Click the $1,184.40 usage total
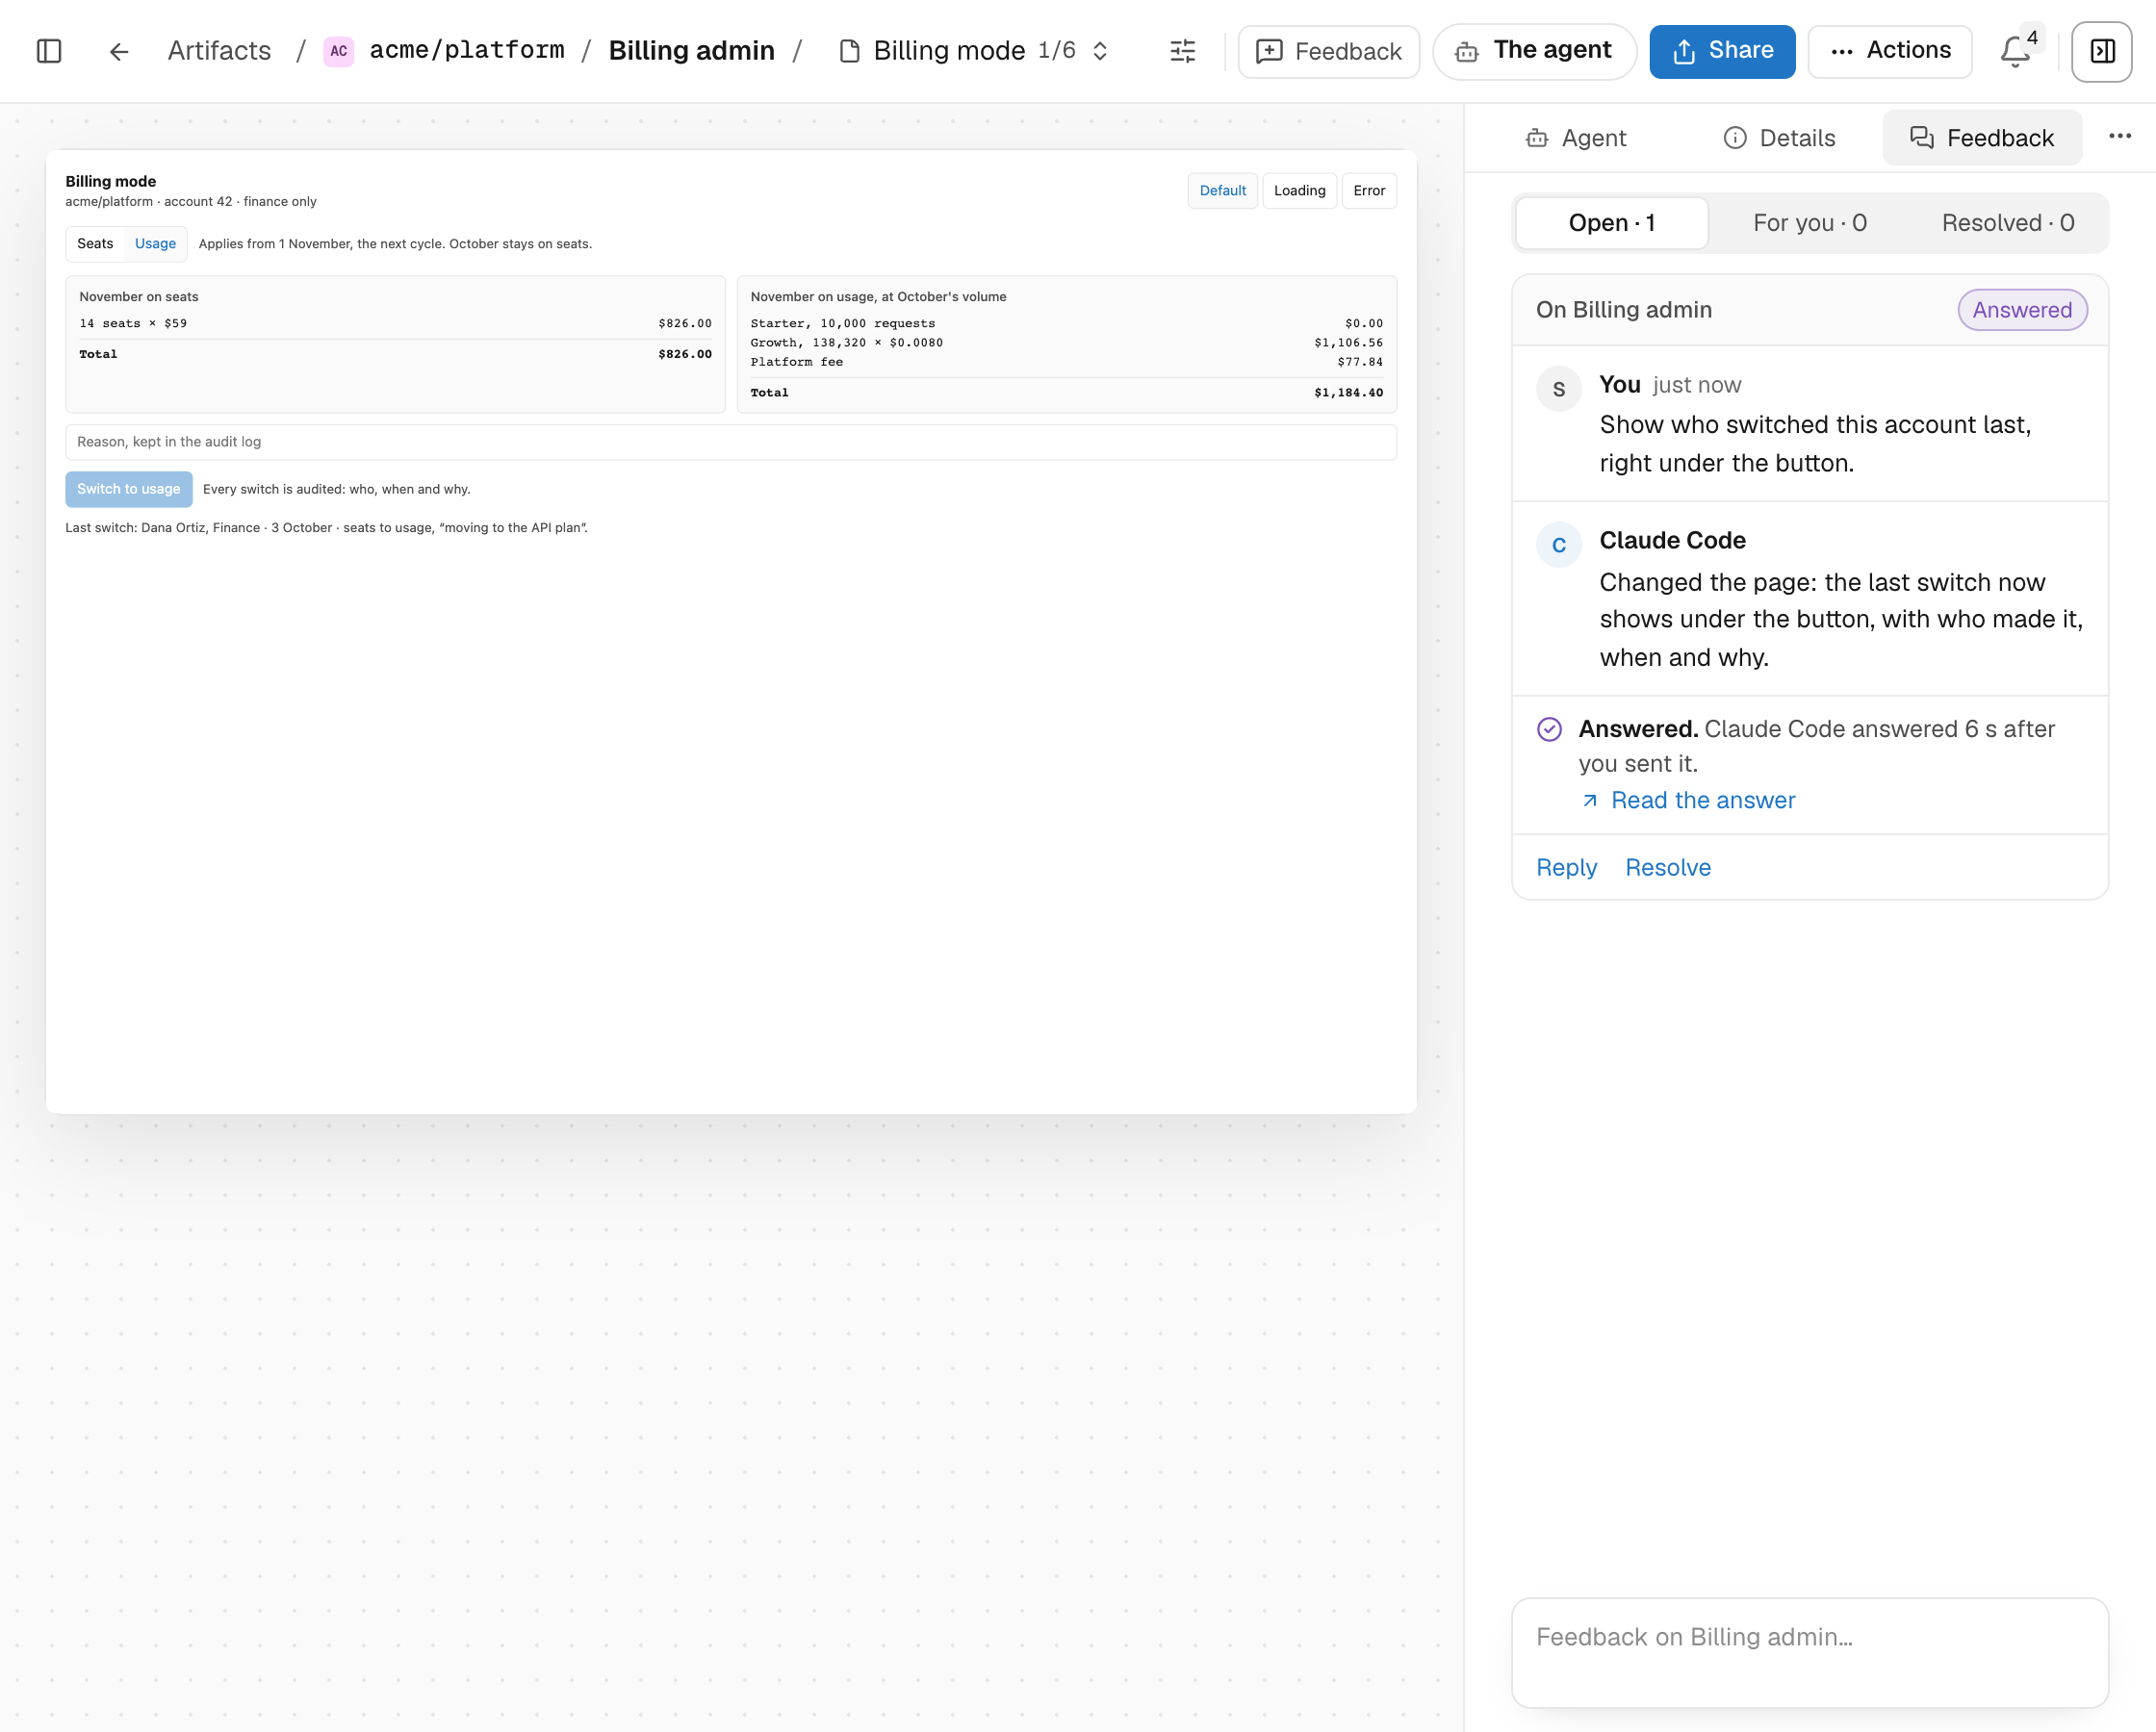The image size is (2156, 1732). [x=1348, y=393]
